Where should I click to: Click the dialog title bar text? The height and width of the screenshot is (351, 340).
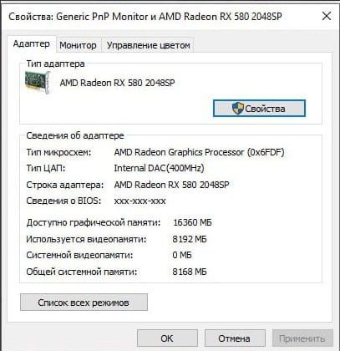pyautogui.click(x=145, y=17)
